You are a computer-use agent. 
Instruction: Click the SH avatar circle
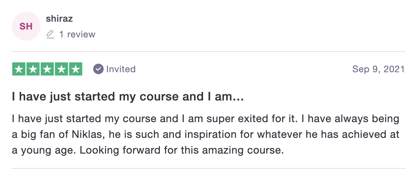pos(26,26)
